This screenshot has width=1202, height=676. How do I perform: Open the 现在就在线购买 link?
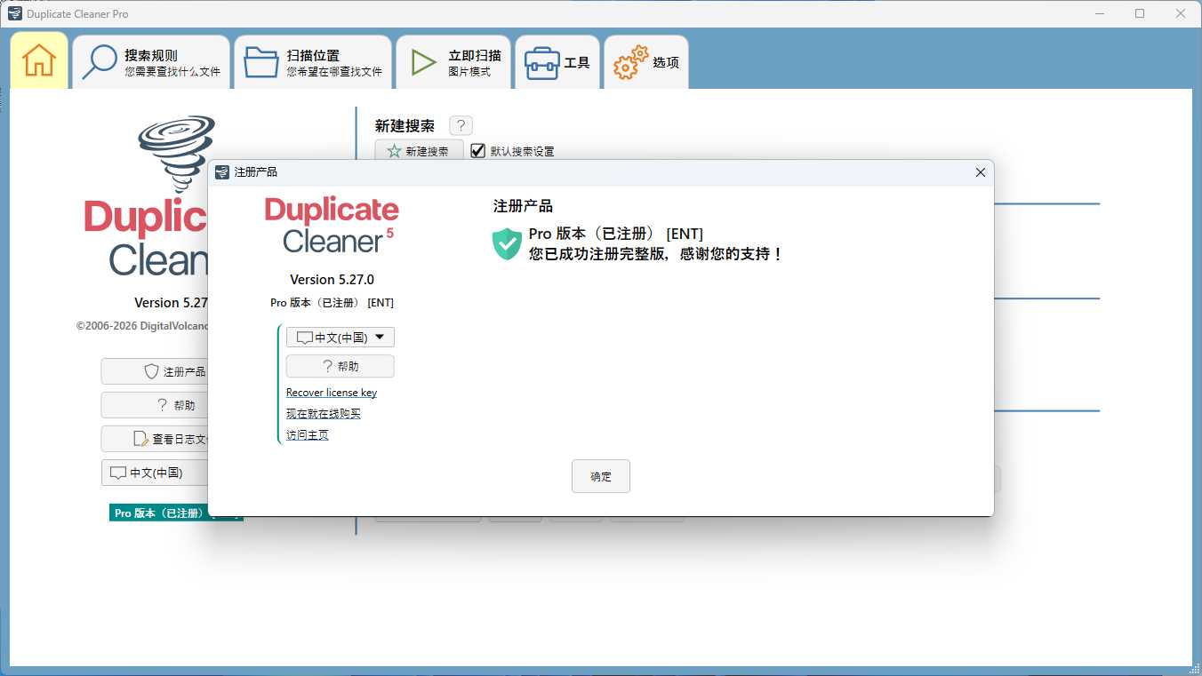point(324,414)
